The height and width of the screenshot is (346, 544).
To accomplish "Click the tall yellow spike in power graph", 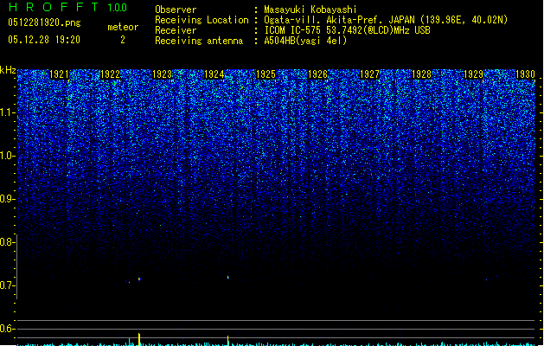I will (139, 339).
